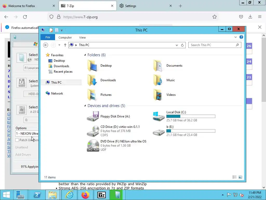Image resolution: width=266 pixels, height=200 pixels.
Task: Go up one level in Explorer
Action: click(65, 45)
